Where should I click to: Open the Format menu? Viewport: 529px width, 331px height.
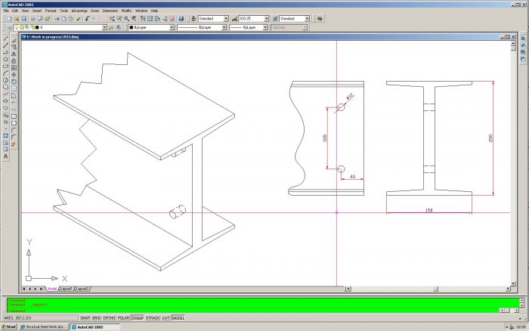(51, 11)
